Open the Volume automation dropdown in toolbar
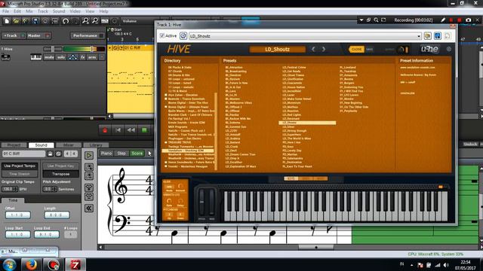 [145, 21]
